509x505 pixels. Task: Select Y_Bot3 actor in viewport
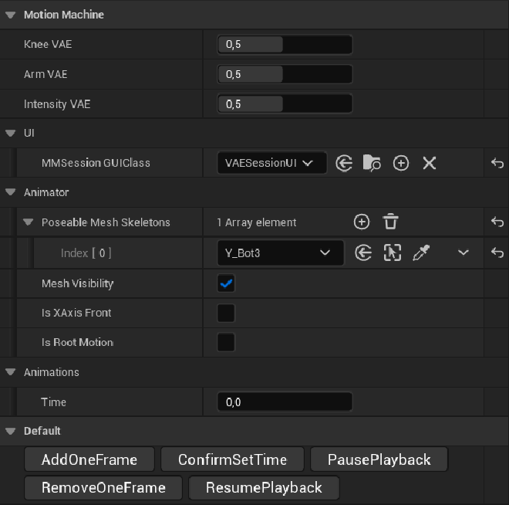coord(392,252)
